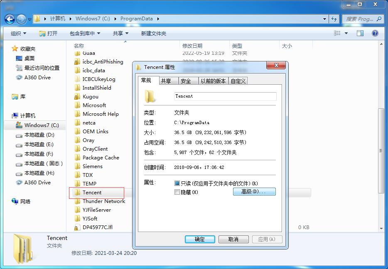Uncheck the 只读 (Read-only) checkbox

(177, 183)
